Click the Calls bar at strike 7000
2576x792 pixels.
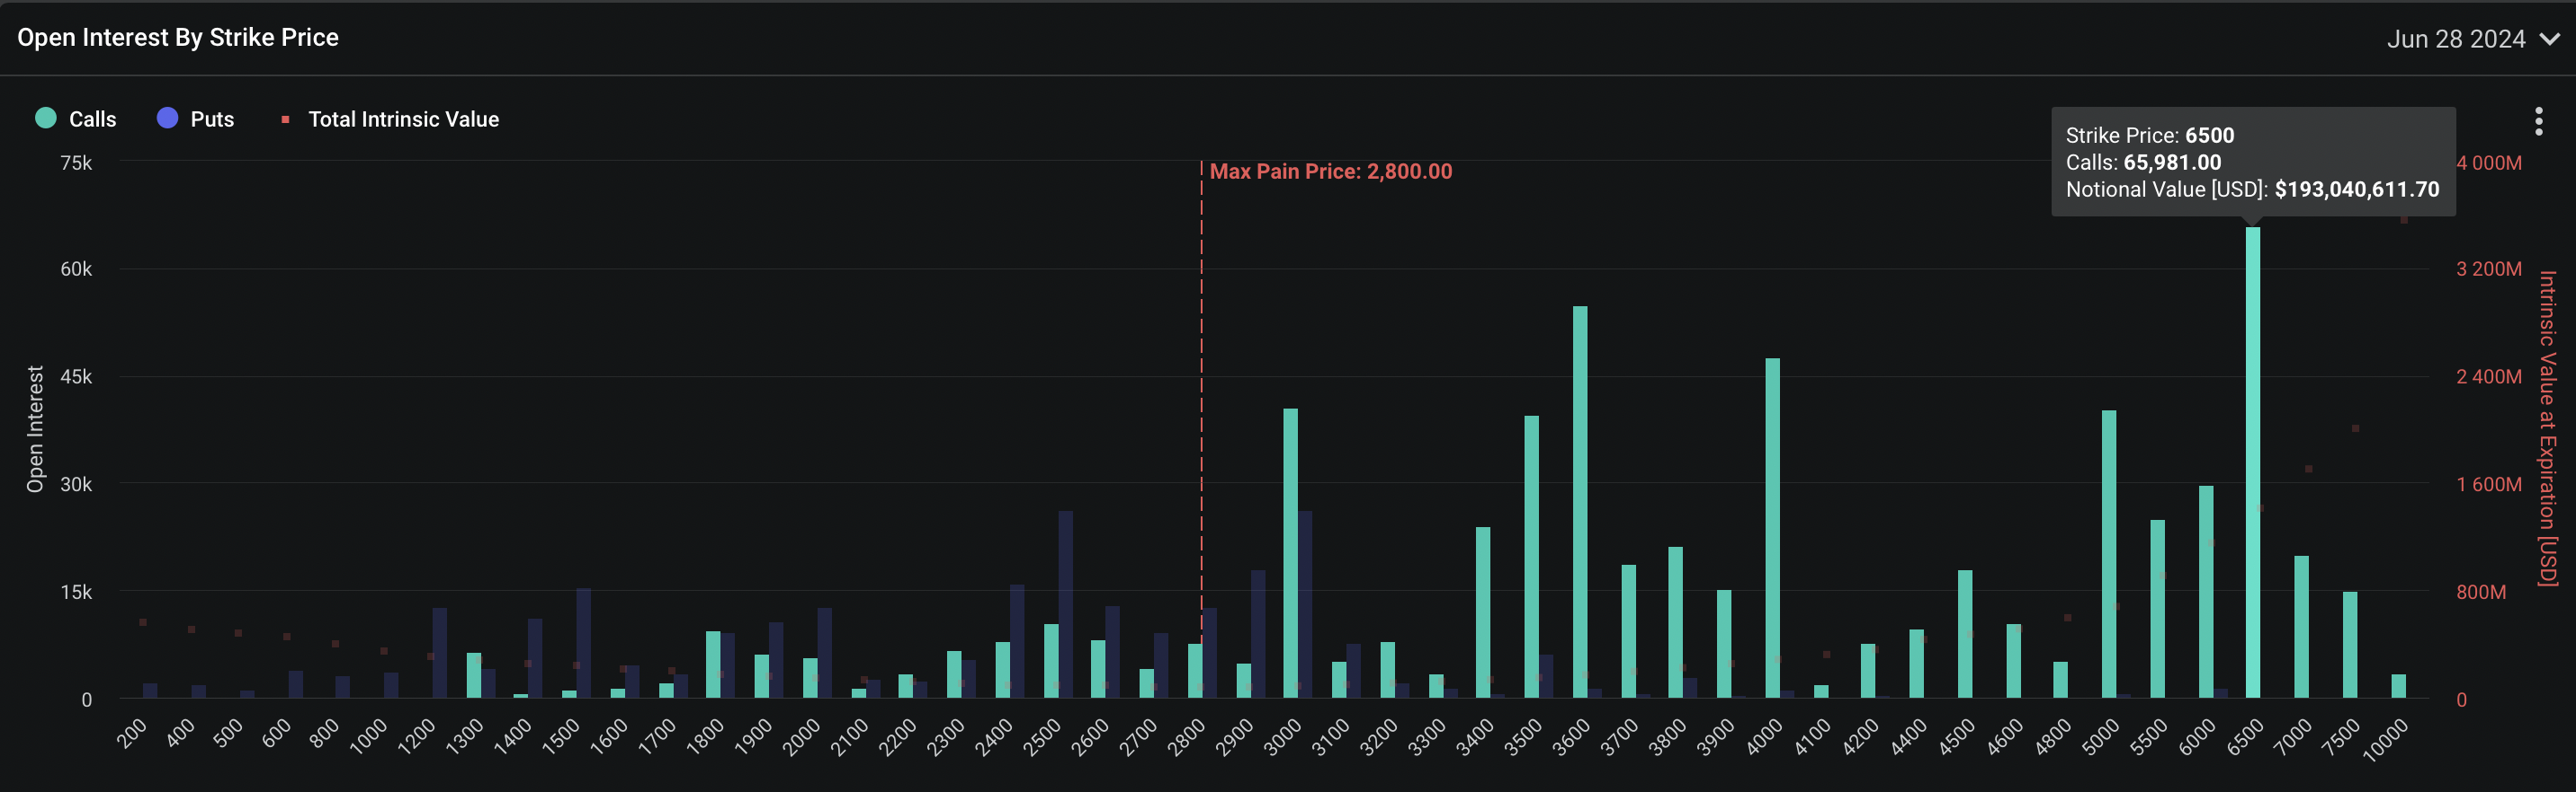click(2301, 626)
